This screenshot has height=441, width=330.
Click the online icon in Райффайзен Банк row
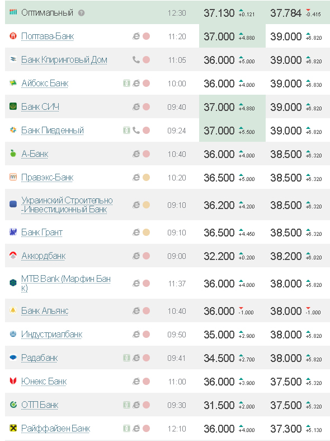[x=136, y=428]
